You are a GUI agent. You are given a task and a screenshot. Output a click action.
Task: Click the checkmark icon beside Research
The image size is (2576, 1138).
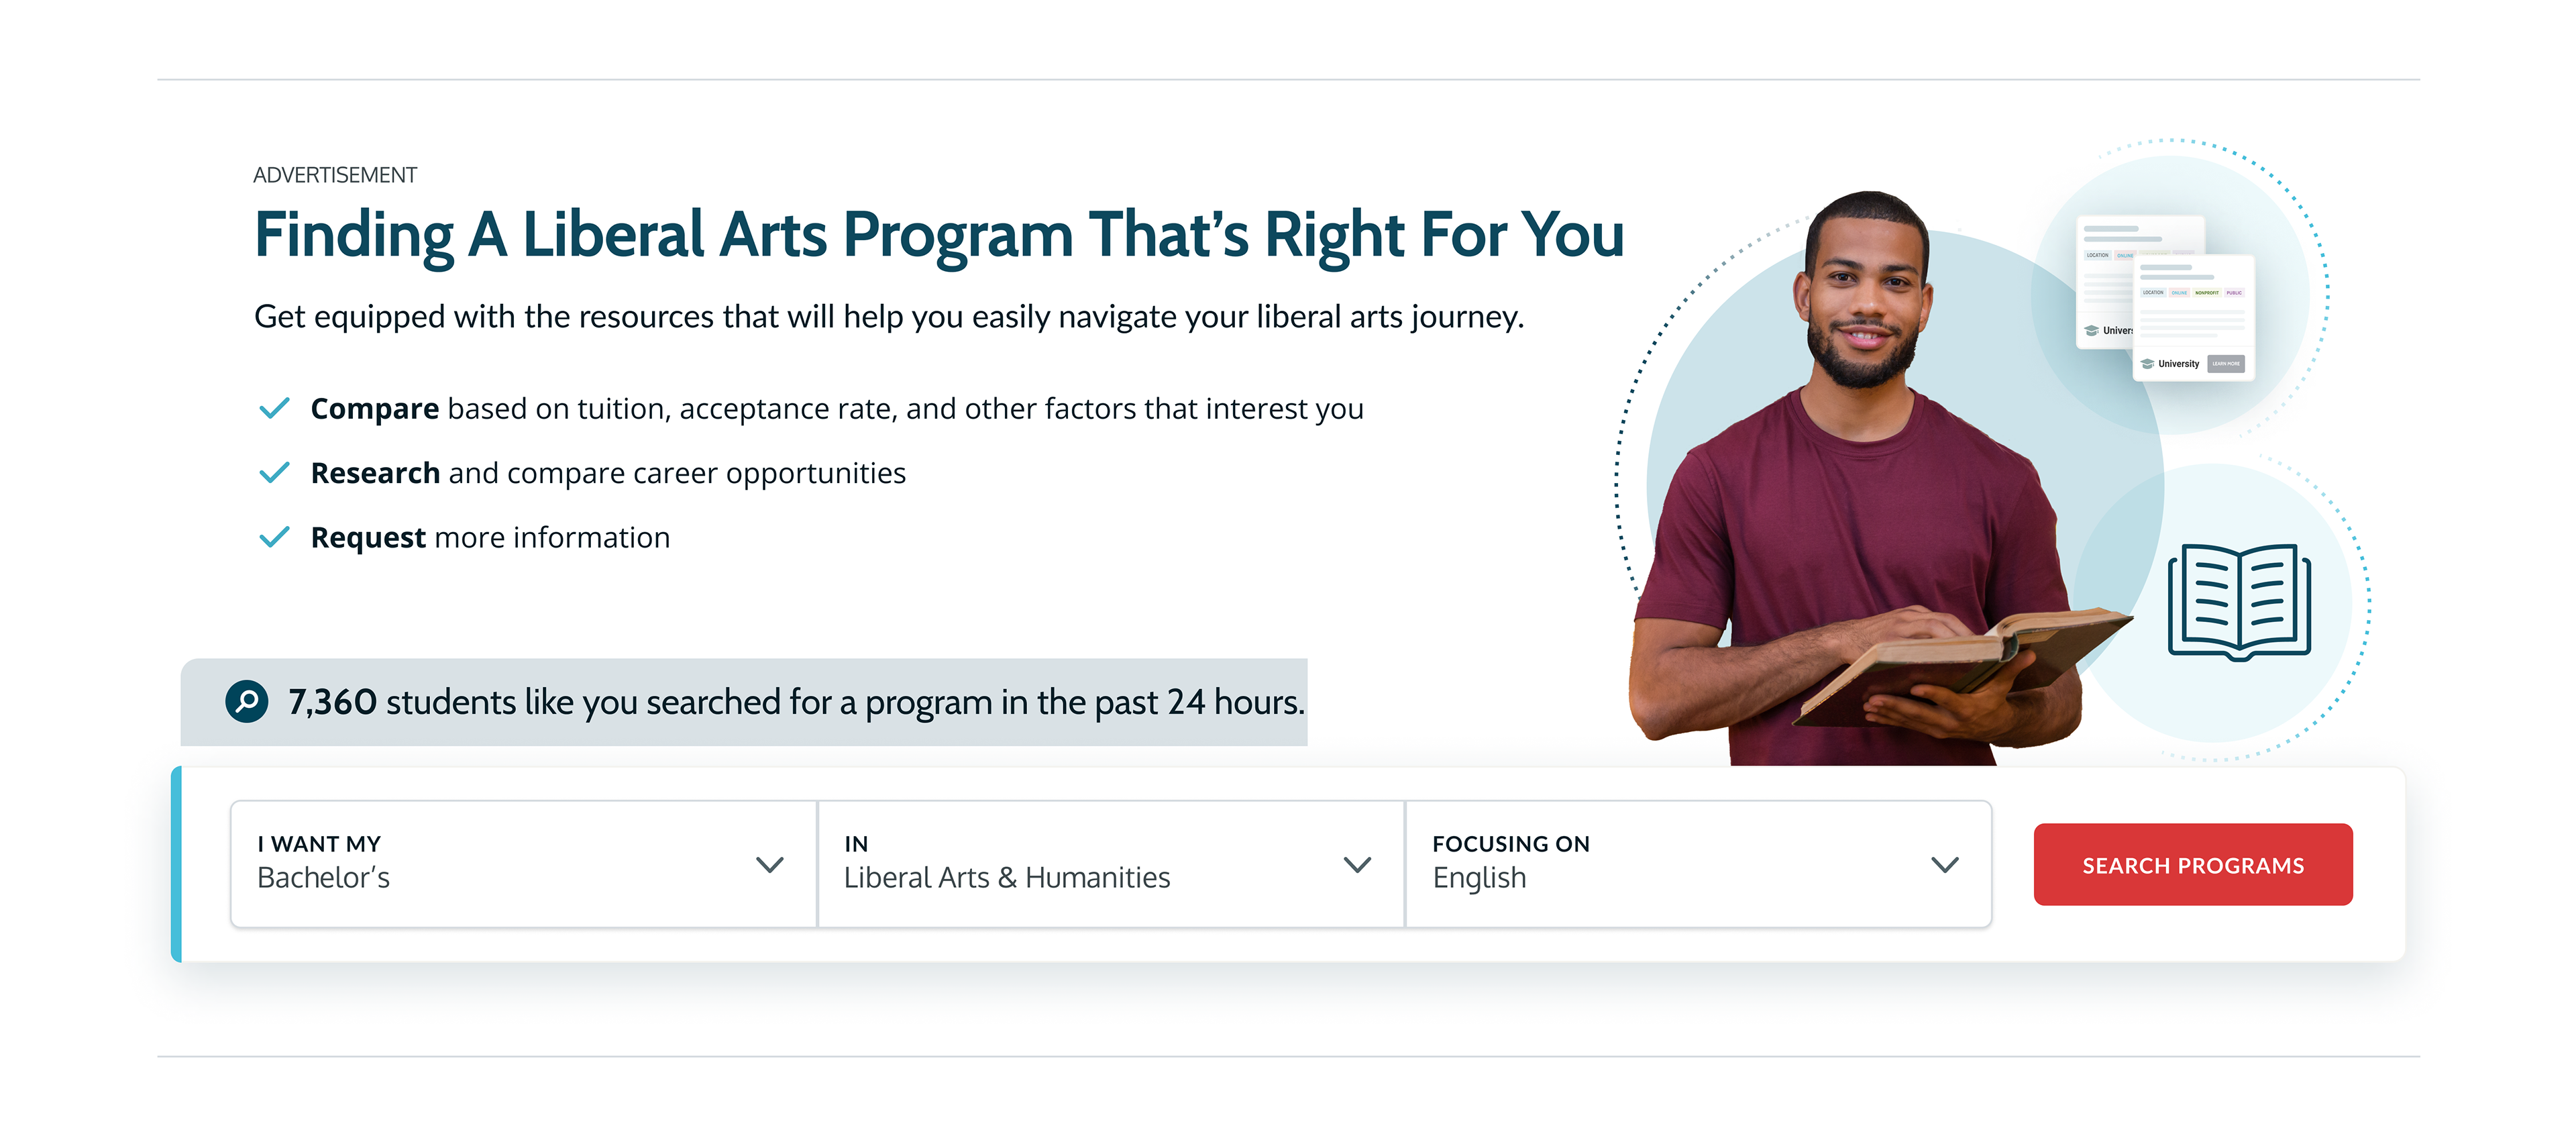click(274, 472)
